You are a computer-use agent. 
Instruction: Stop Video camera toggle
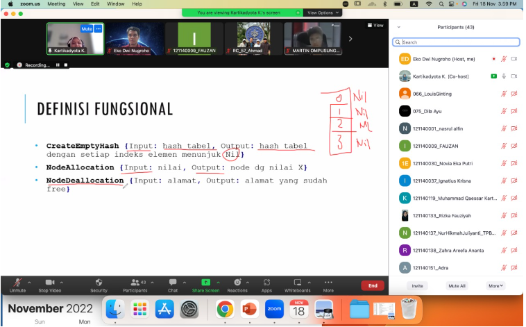(48, 283)
